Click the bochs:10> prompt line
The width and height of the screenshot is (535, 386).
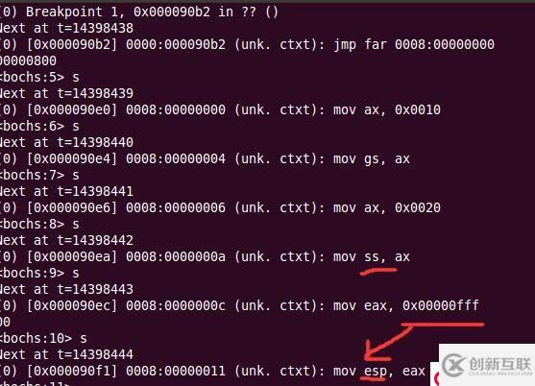pyautogui.click(x=43, y=338)
